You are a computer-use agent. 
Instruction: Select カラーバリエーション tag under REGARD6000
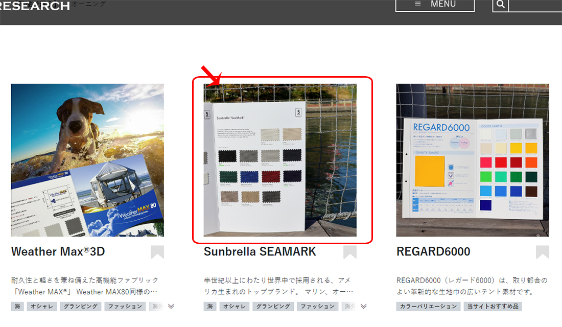[x=428, y=306]
